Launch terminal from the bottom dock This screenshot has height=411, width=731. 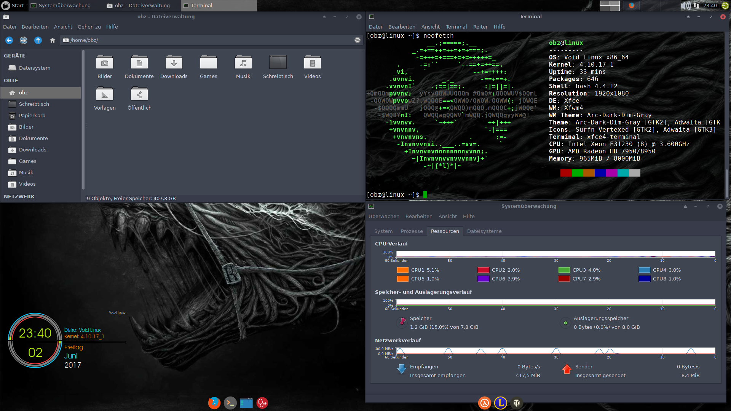[230, 403]
